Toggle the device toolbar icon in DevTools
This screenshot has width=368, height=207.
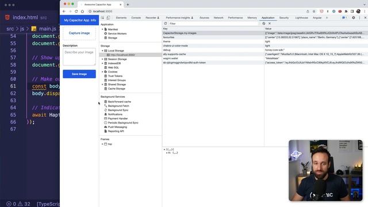tap(108, 18)
